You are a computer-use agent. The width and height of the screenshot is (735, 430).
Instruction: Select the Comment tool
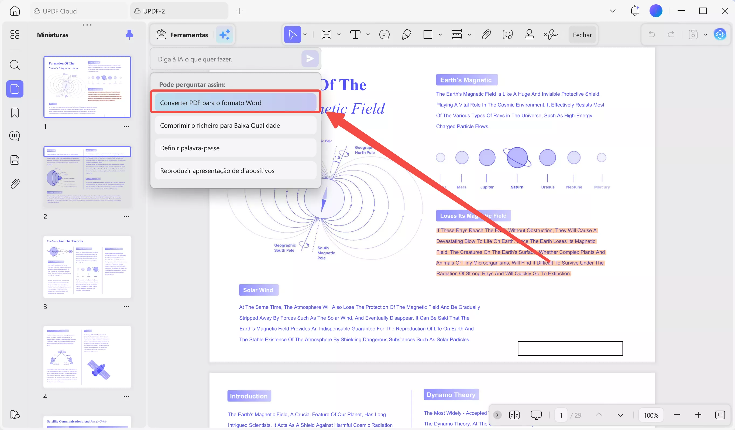tap(384, 34)
